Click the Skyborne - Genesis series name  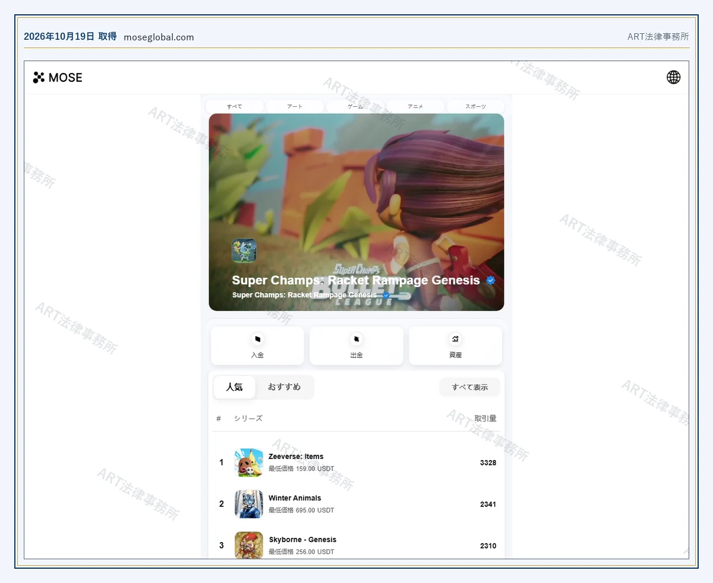tap(303, 540)
